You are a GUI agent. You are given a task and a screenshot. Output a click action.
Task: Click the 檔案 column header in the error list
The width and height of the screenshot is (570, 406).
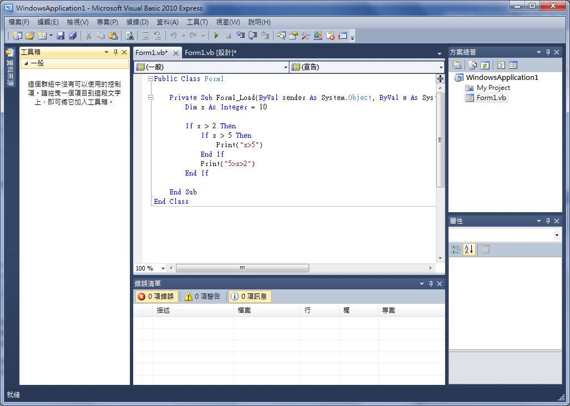[x=267, y=310]
